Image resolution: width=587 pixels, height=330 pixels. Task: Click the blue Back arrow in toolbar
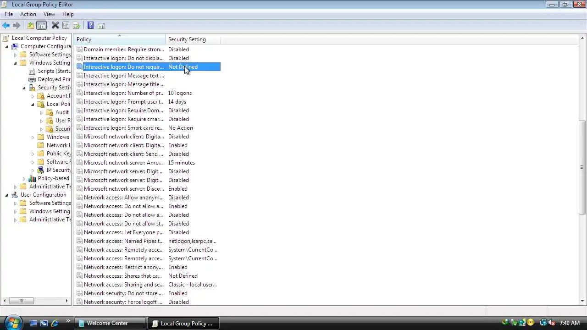(6, 26)
